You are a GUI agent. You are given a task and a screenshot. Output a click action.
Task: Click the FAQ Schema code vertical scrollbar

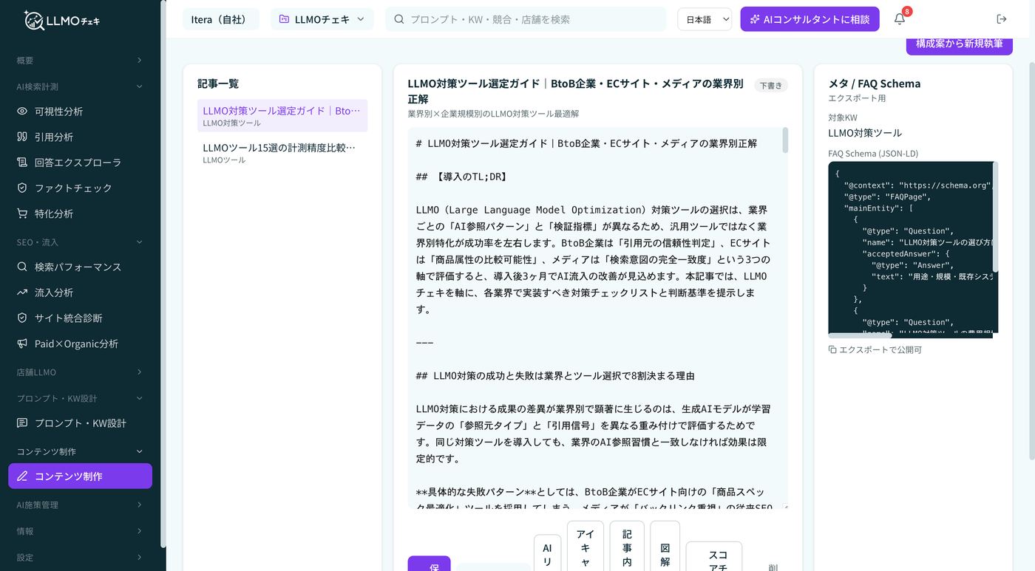pos(995,216)
